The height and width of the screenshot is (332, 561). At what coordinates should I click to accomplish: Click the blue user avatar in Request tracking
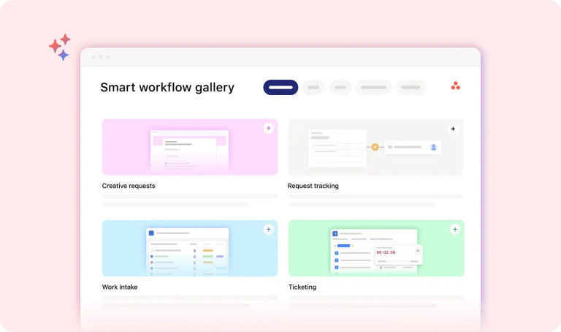pyautogui.click(x=433, y=147)
